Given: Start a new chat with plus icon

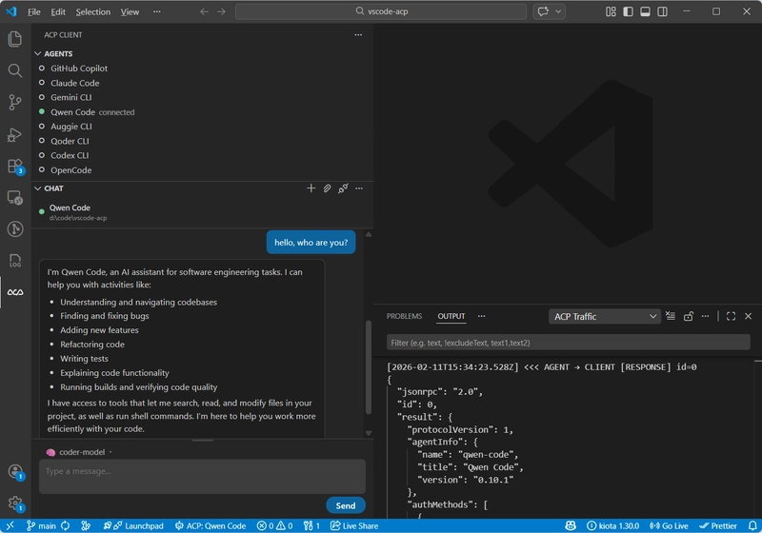Looking at the screenshot, I should [311, 188].
